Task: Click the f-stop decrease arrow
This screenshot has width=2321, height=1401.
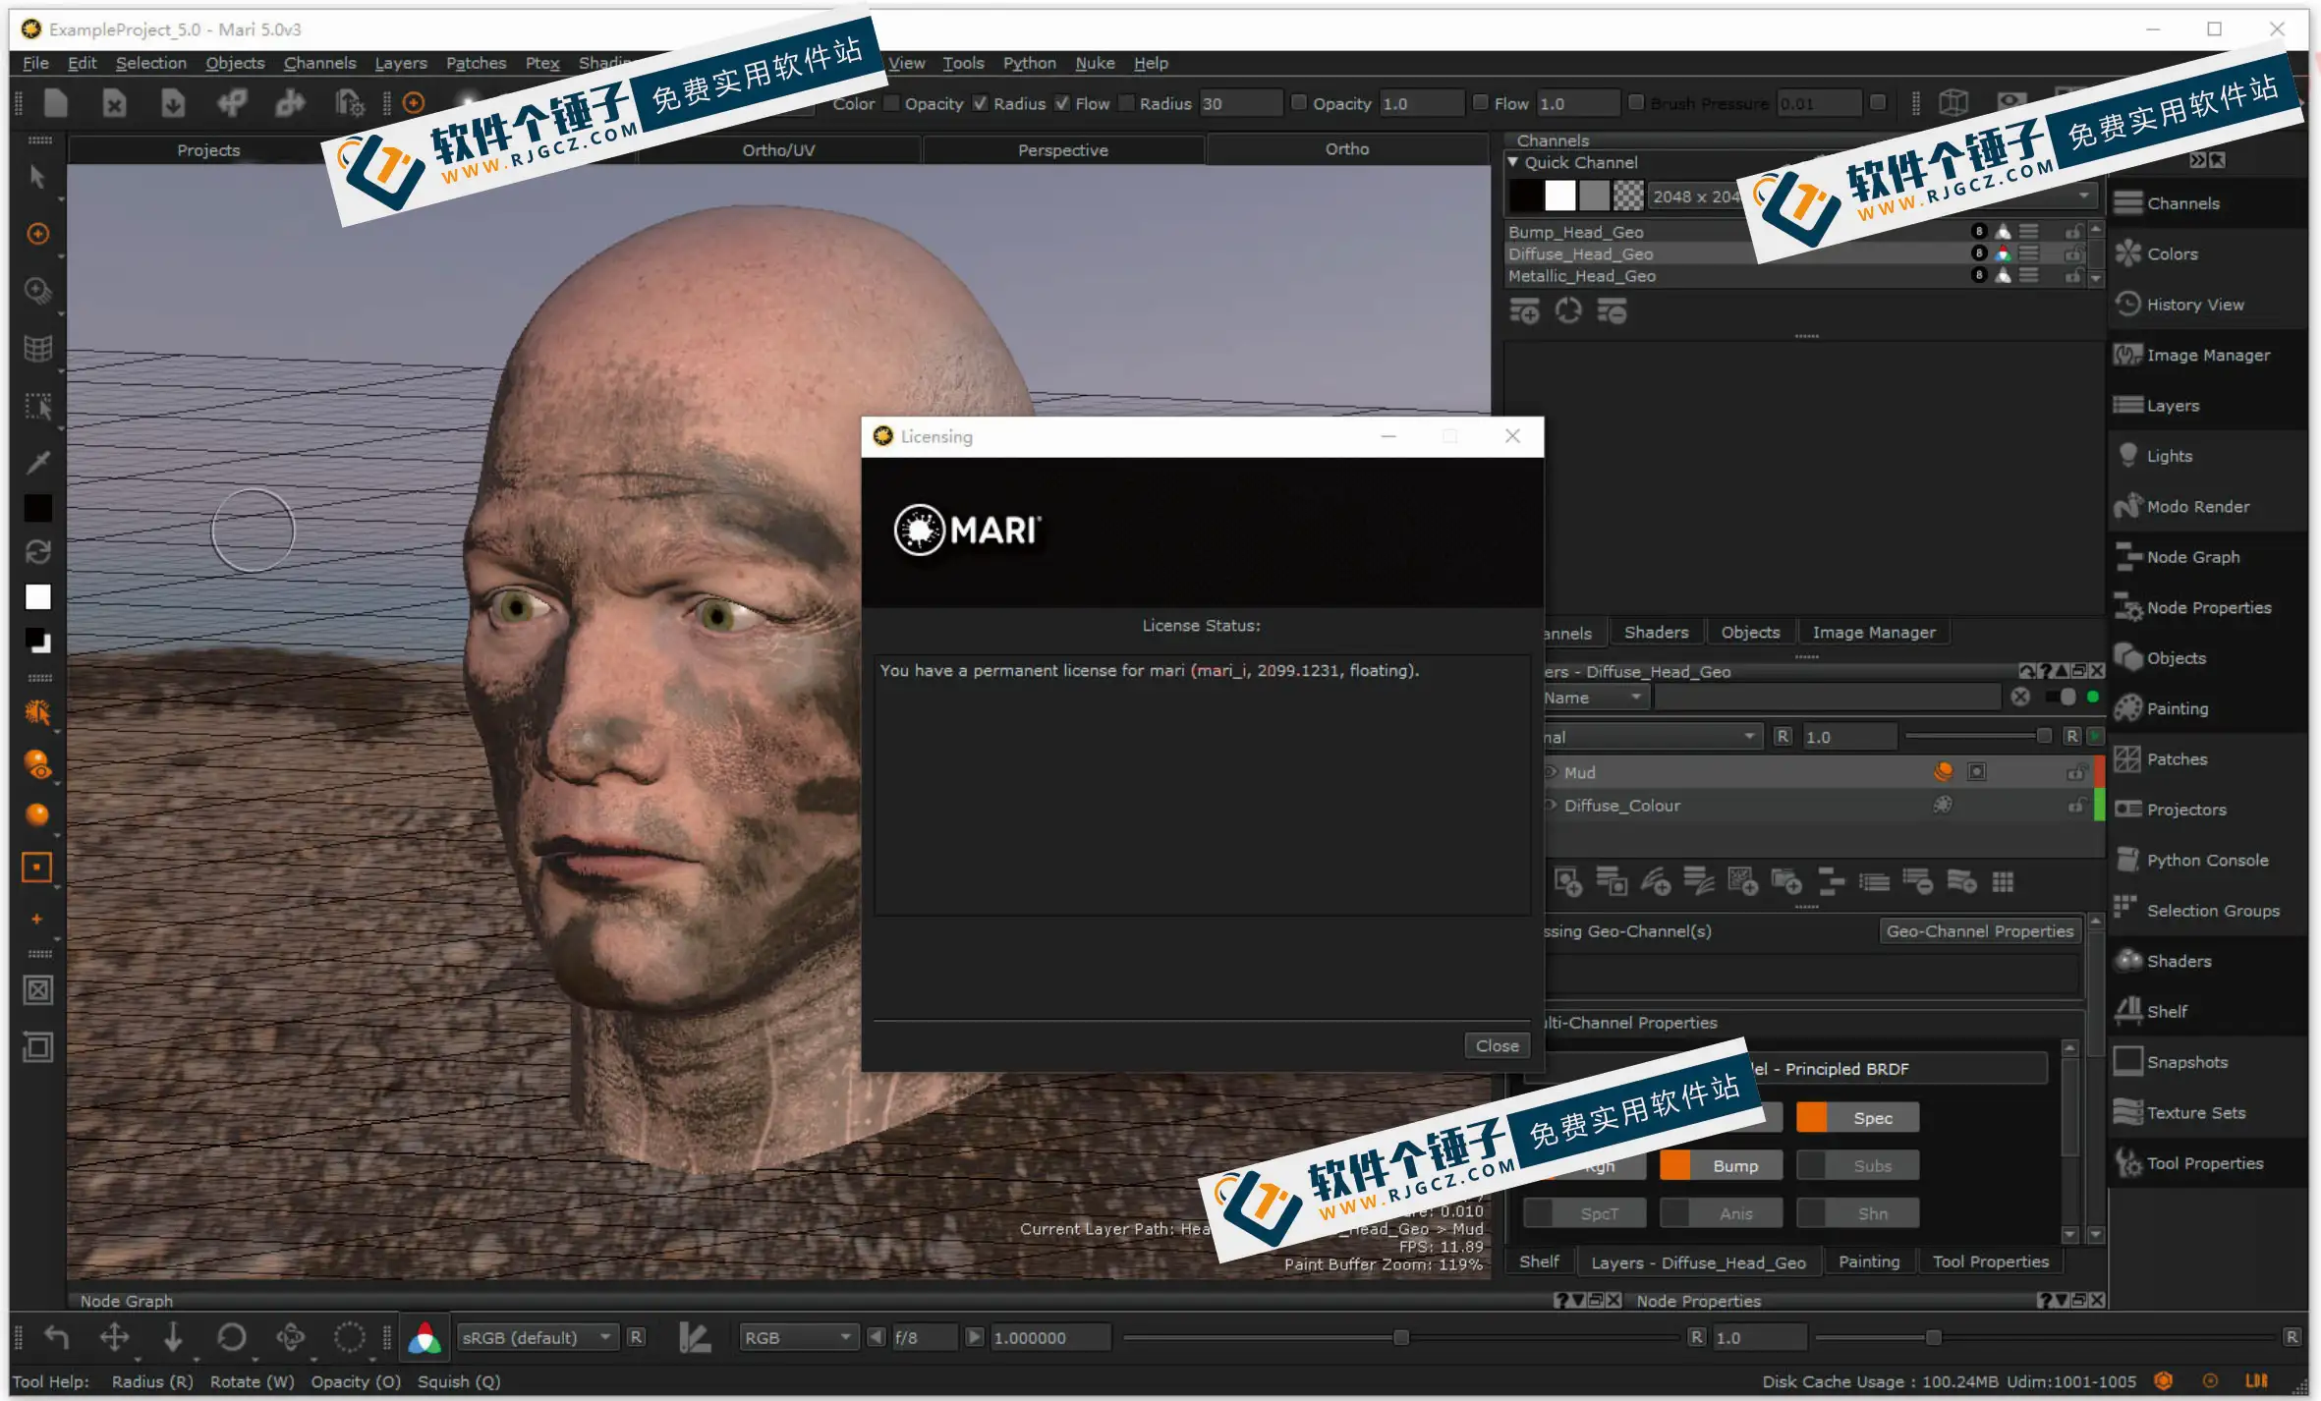Action: [877, 1337]
